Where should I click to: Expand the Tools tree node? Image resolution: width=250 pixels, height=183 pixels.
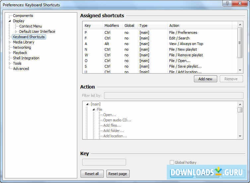[10, 63]
